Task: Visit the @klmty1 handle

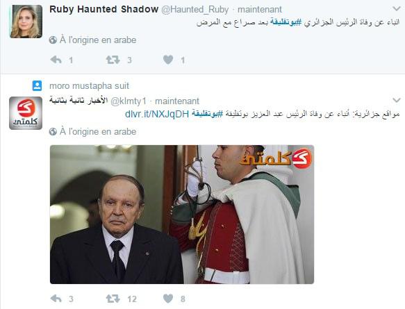Action: 129,101
